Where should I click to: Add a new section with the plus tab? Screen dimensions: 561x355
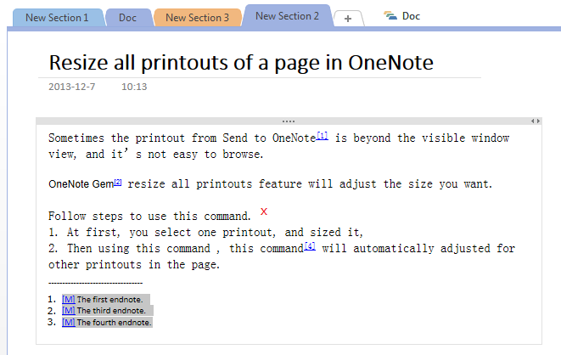point(348,19)
